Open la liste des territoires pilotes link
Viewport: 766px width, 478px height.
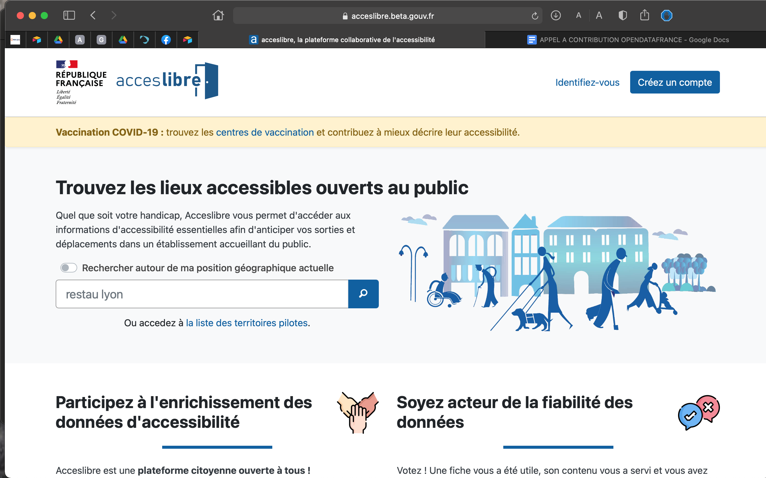tap(247, 323)
